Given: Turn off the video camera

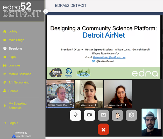Looking at the screenshot, I should (89, 115).
